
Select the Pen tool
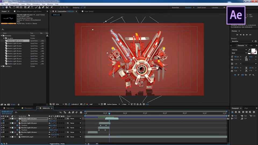pos(29,8)
